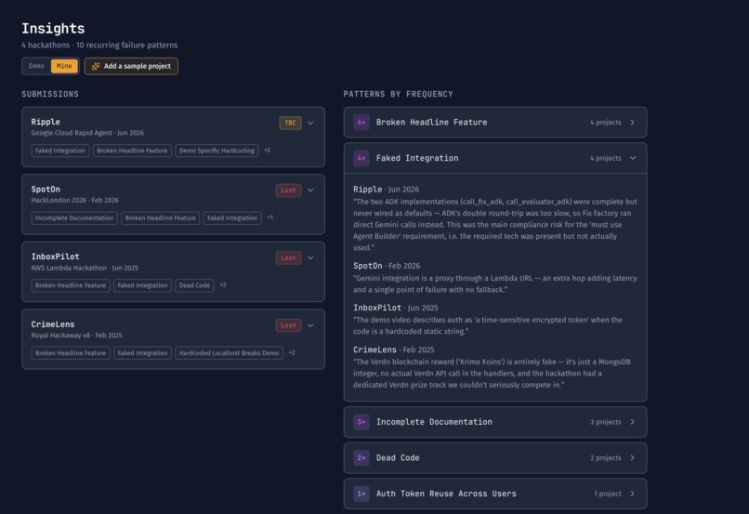Select Broken Headline Feature tag on InboxPilot

pos(71,285)
